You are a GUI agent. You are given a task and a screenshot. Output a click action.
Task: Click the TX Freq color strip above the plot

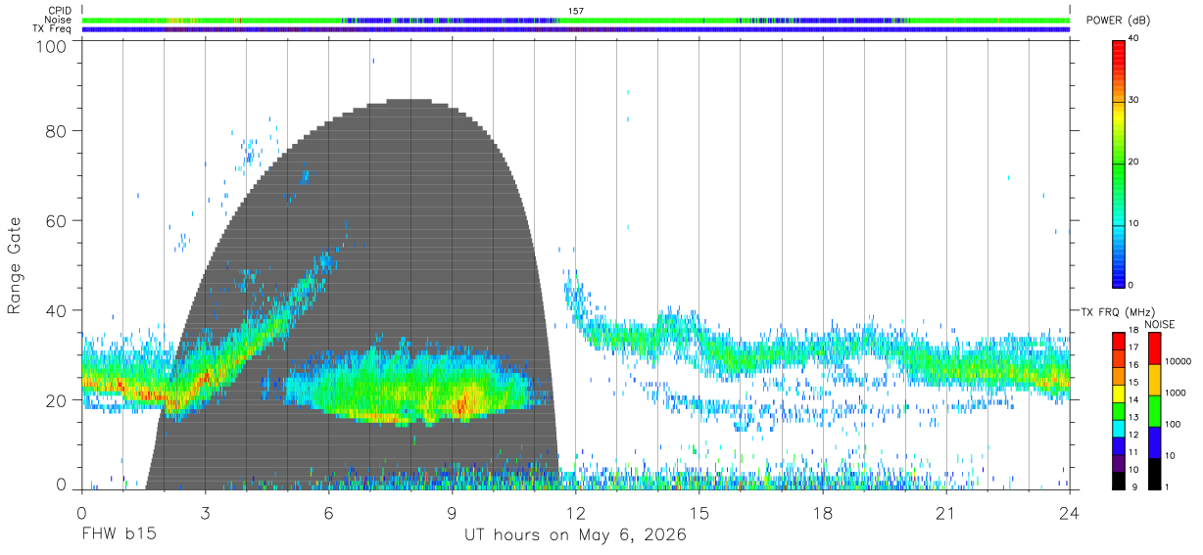click(x=576, y=29)
